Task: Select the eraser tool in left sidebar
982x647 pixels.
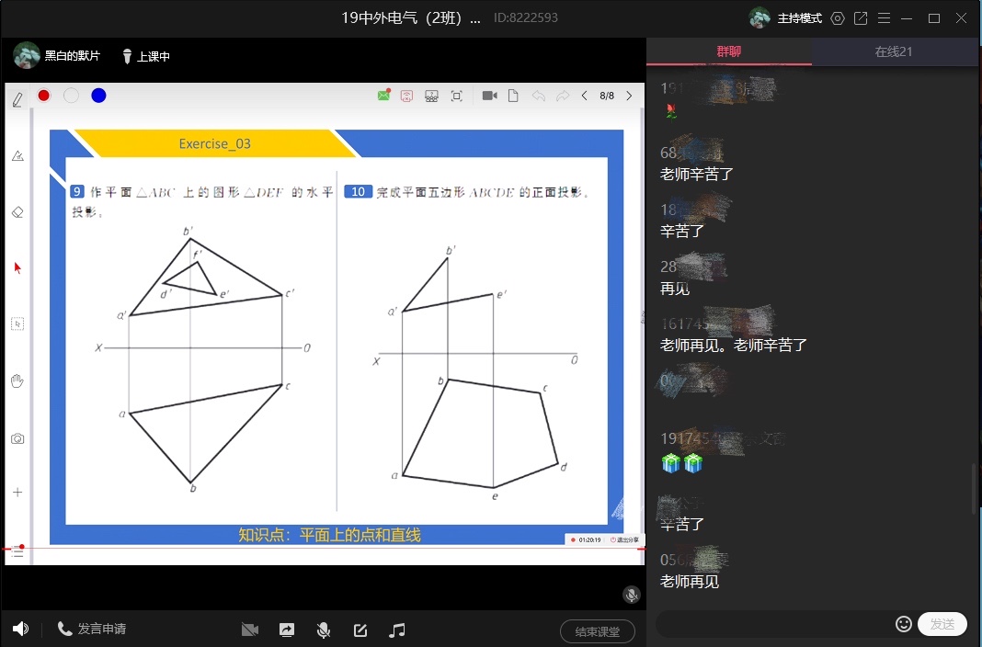Action: [x=17, y=212]
